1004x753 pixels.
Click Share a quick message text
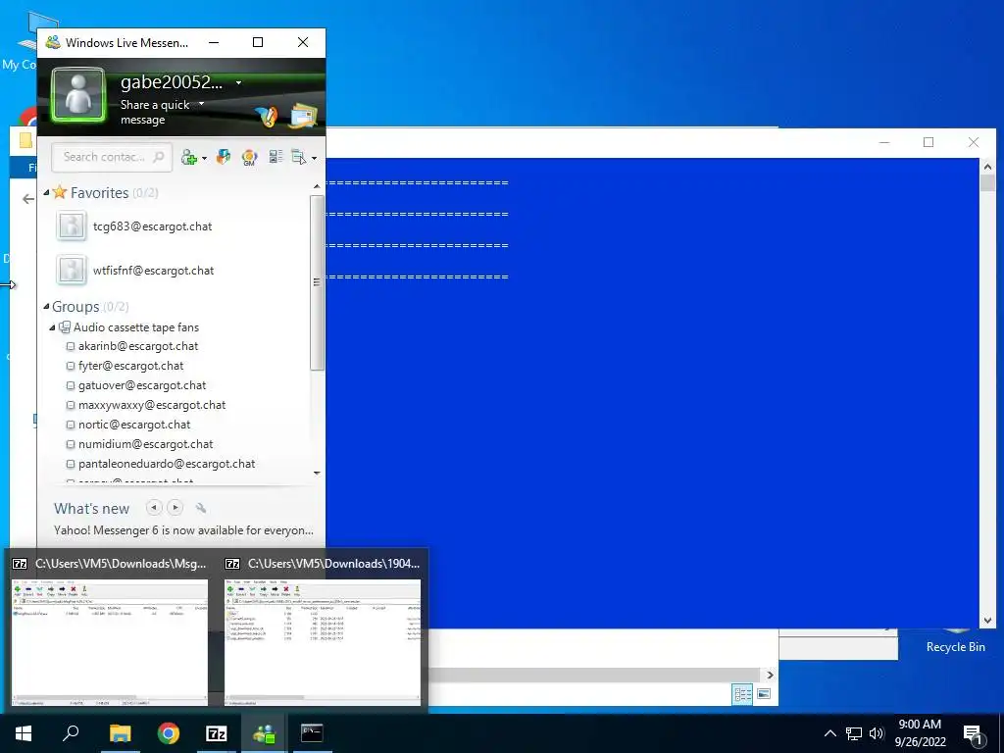point(155,112)
